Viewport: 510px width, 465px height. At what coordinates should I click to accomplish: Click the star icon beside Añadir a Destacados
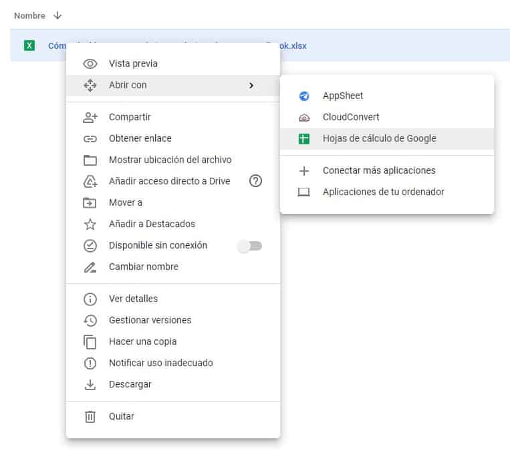(x=90, y=224)
